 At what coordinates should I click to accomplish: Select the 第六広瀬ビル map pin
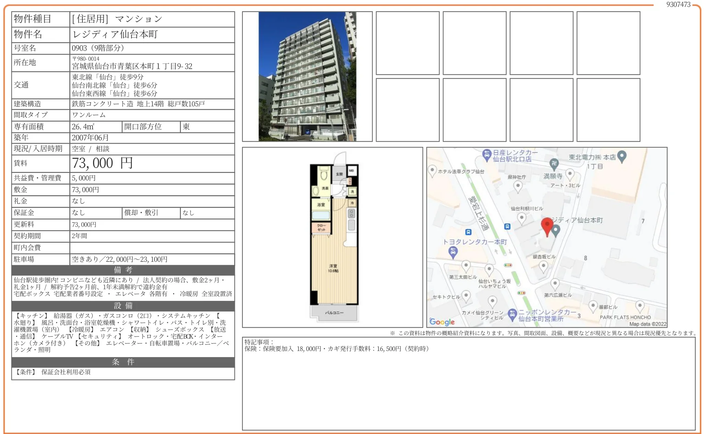(x=555, y=283)
